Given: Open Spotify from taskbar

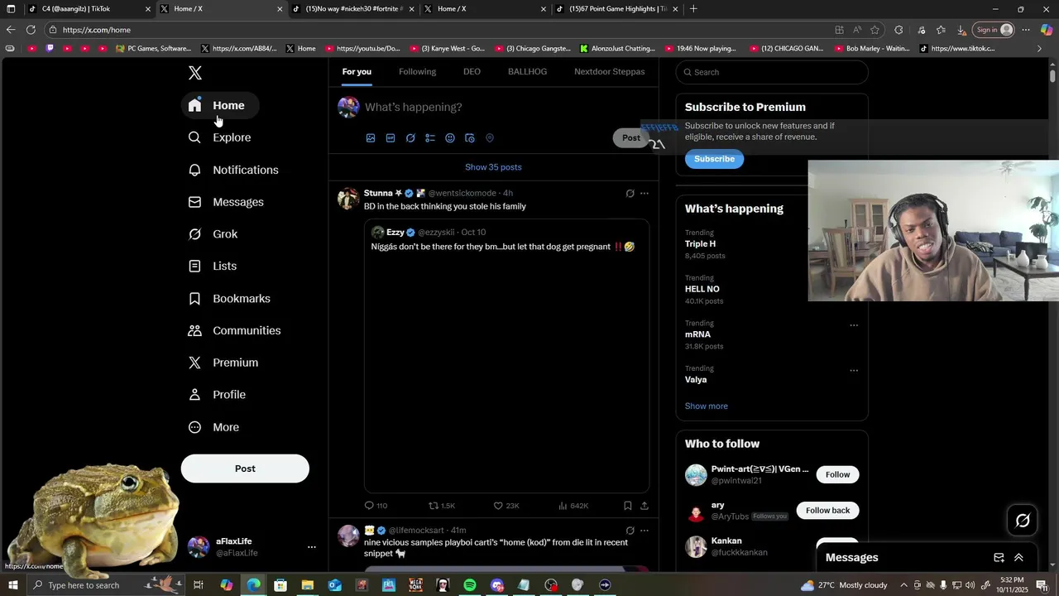Looking at the screenshot, I should (x=470, y=585).
